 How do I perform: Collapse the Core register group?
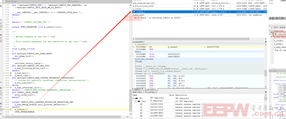[136, 101]
